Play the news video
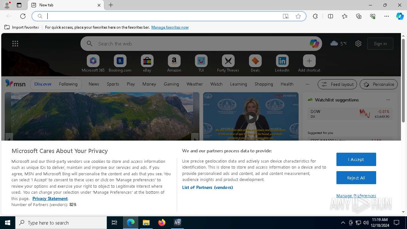This screenshot has width=407, height=229. (x=251, y=117)
